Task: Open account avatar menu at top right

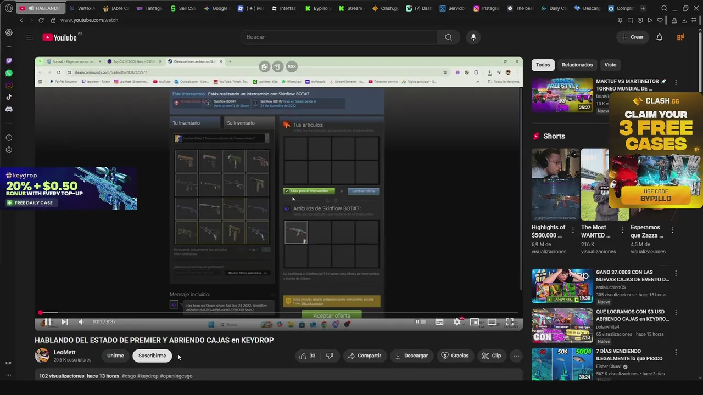Action: coord(680,37)
